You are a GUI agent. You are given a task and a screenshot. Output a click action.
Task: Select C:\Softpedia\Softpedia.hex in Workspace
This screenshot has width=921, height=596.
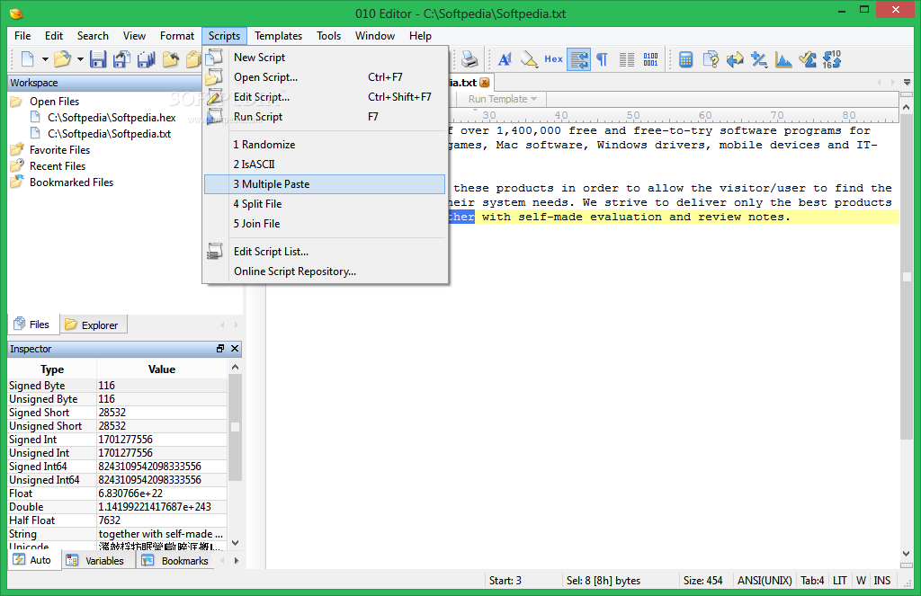(x=112, y=118)
